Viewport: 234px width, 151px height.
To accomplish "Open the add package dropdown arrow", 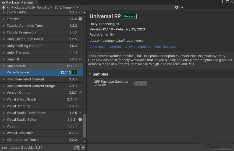I will click(x=8, y=7).
